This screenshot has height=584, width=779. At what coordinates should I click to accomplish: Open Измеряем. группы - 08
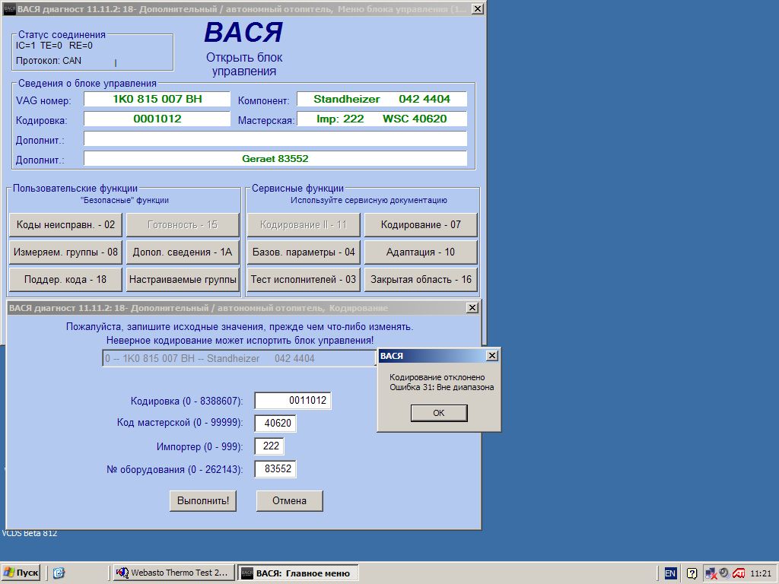click(65, 252)
